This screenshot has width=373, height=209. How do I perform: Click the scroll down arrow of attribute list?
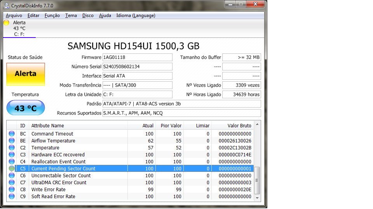tap(257, 198)
